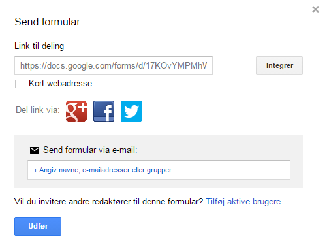Click the 'Link til deling' heading

(x=39, y=46)
